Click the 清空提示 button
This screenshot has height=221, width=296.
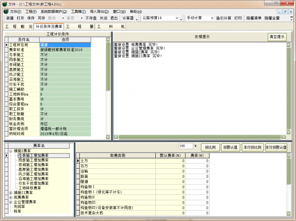click(x=277, y=37)
